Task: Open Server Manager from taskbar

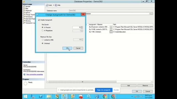Action: click(x=33, y=97)
